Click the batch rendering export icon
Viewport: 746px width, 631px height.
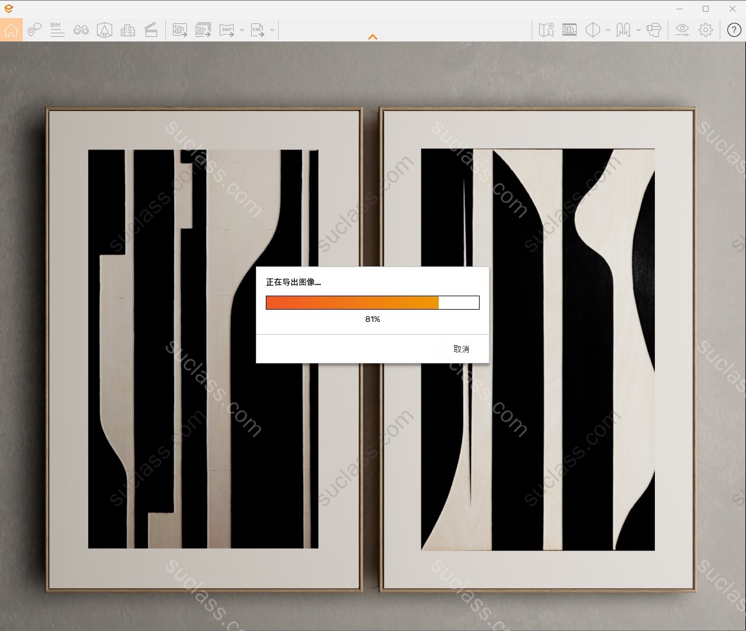(203, 30)
